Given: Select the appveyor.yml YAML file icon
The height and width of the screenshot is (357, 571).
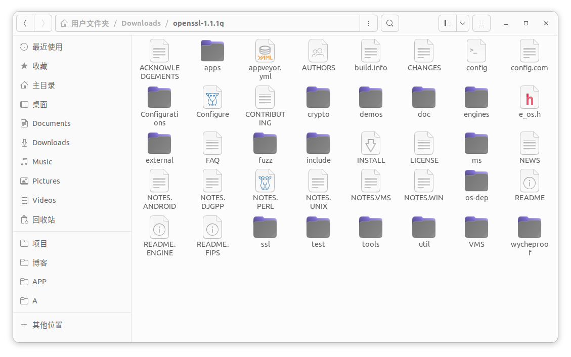Looking at the screenshot, I should coord(265,51).
